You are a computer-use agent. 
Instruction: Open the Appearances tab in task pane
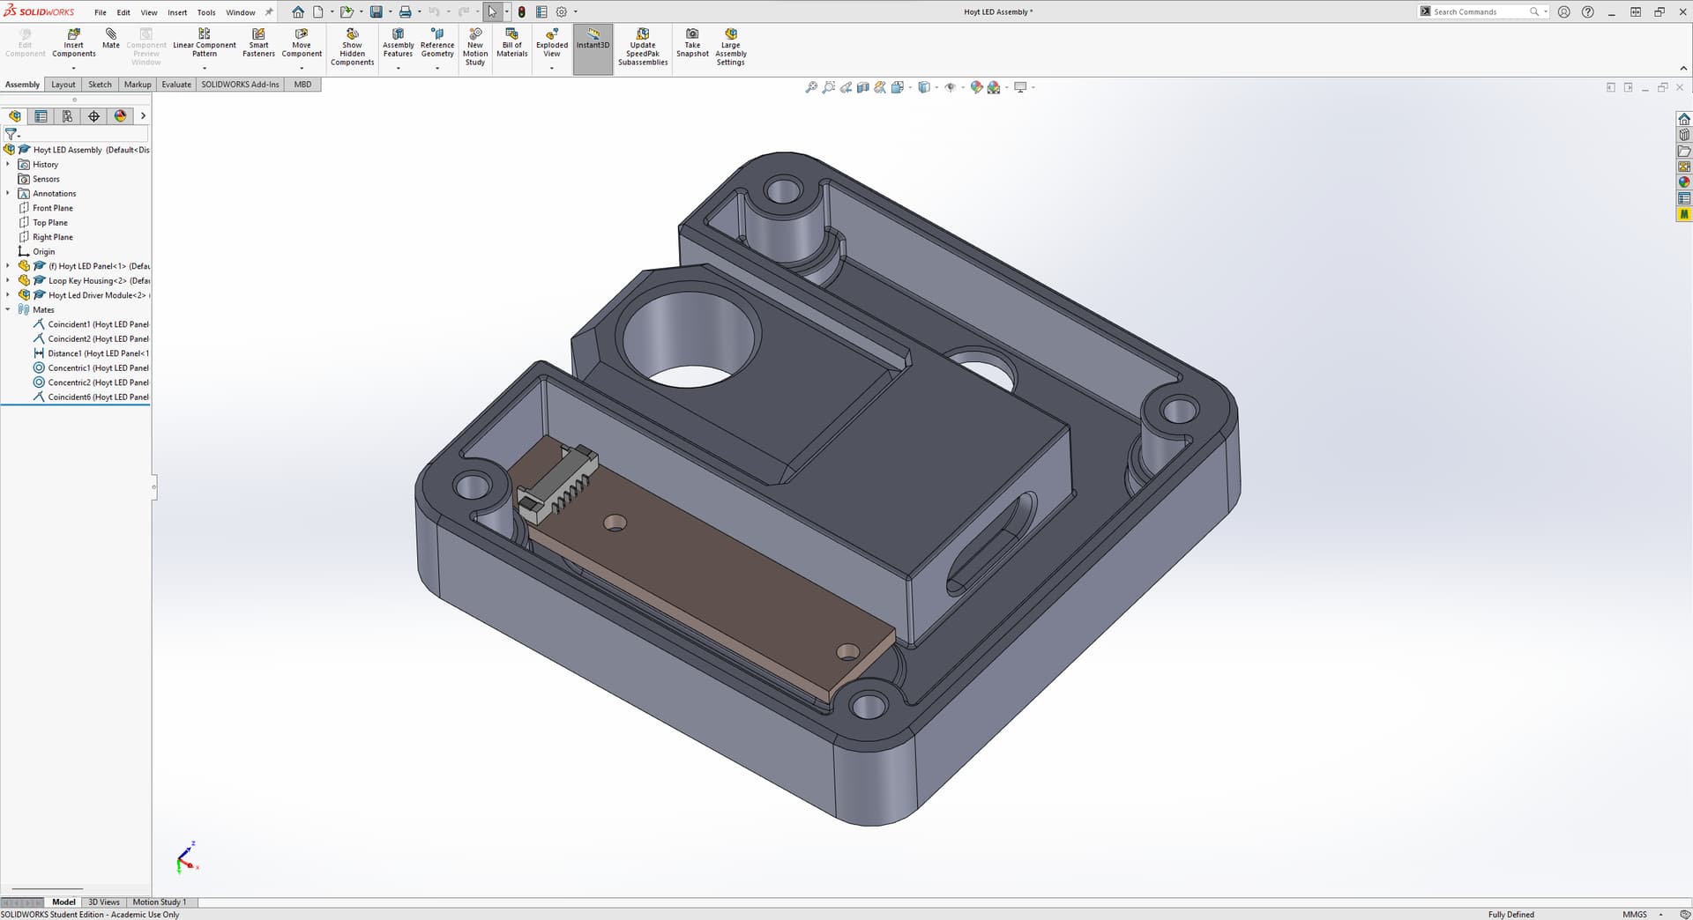point(1683,182)
